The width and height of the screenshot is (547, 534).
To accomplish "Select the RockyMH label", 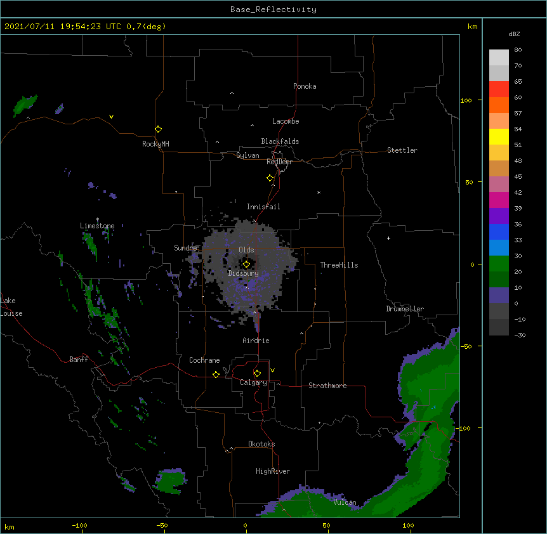I will [155, 144].
